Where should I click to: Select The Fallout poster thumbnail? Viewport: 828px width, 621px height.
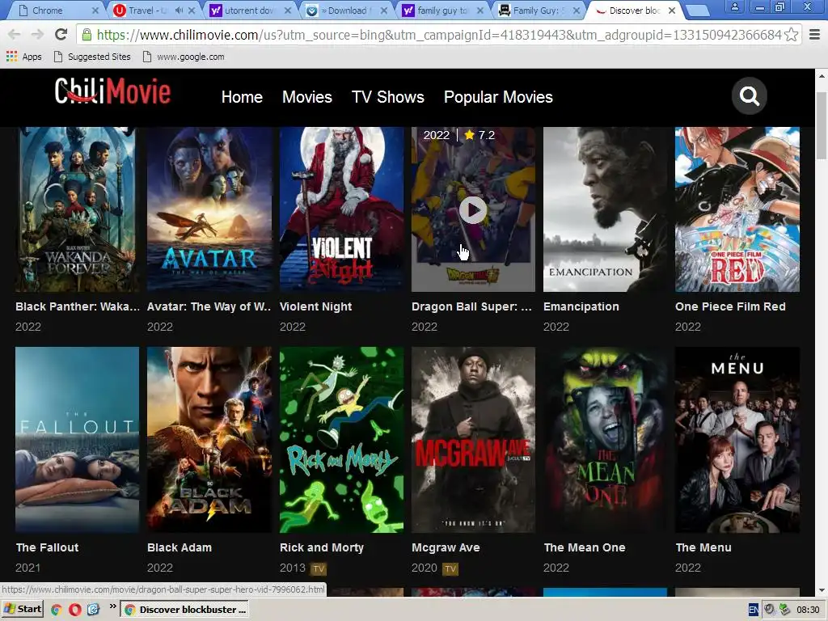pos(77,439)
